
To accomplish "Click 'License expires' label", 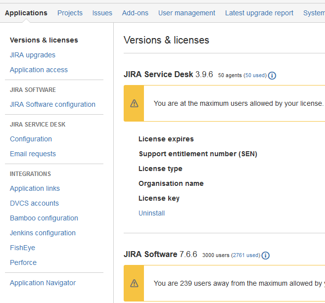I will click(x=166, y=139).
